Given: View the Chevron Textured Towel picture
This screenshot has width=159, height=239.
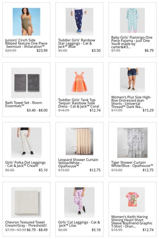Looking at the screenshot, I should point(26,202).
